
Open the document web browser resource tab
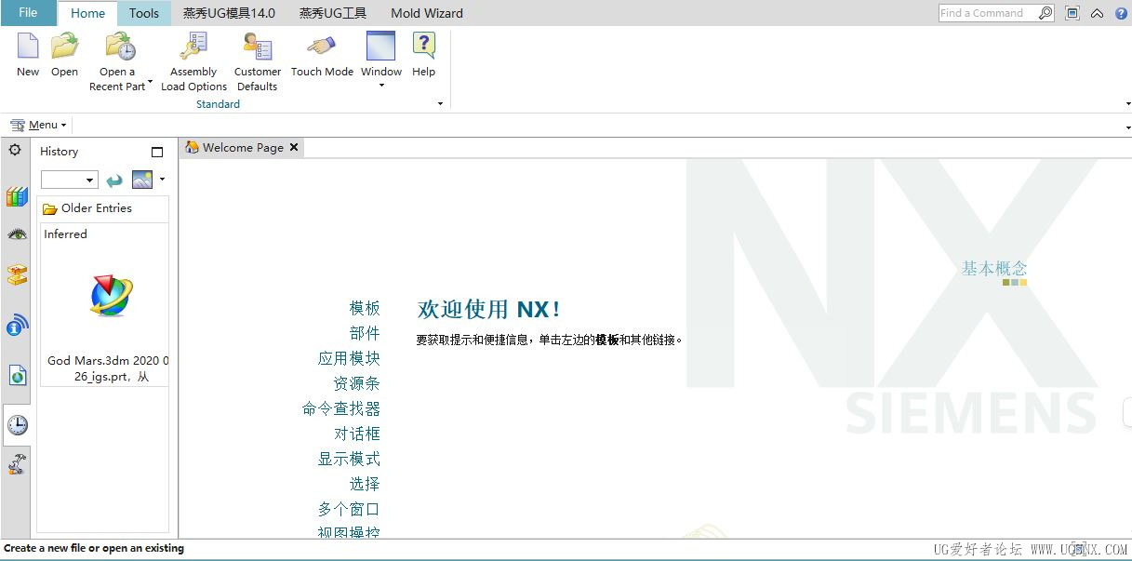tap(17, 375)
